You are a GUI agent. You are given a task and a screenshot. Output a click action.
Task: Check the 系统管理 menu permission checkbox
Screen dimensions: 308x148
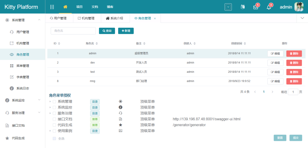click(54, 102)
